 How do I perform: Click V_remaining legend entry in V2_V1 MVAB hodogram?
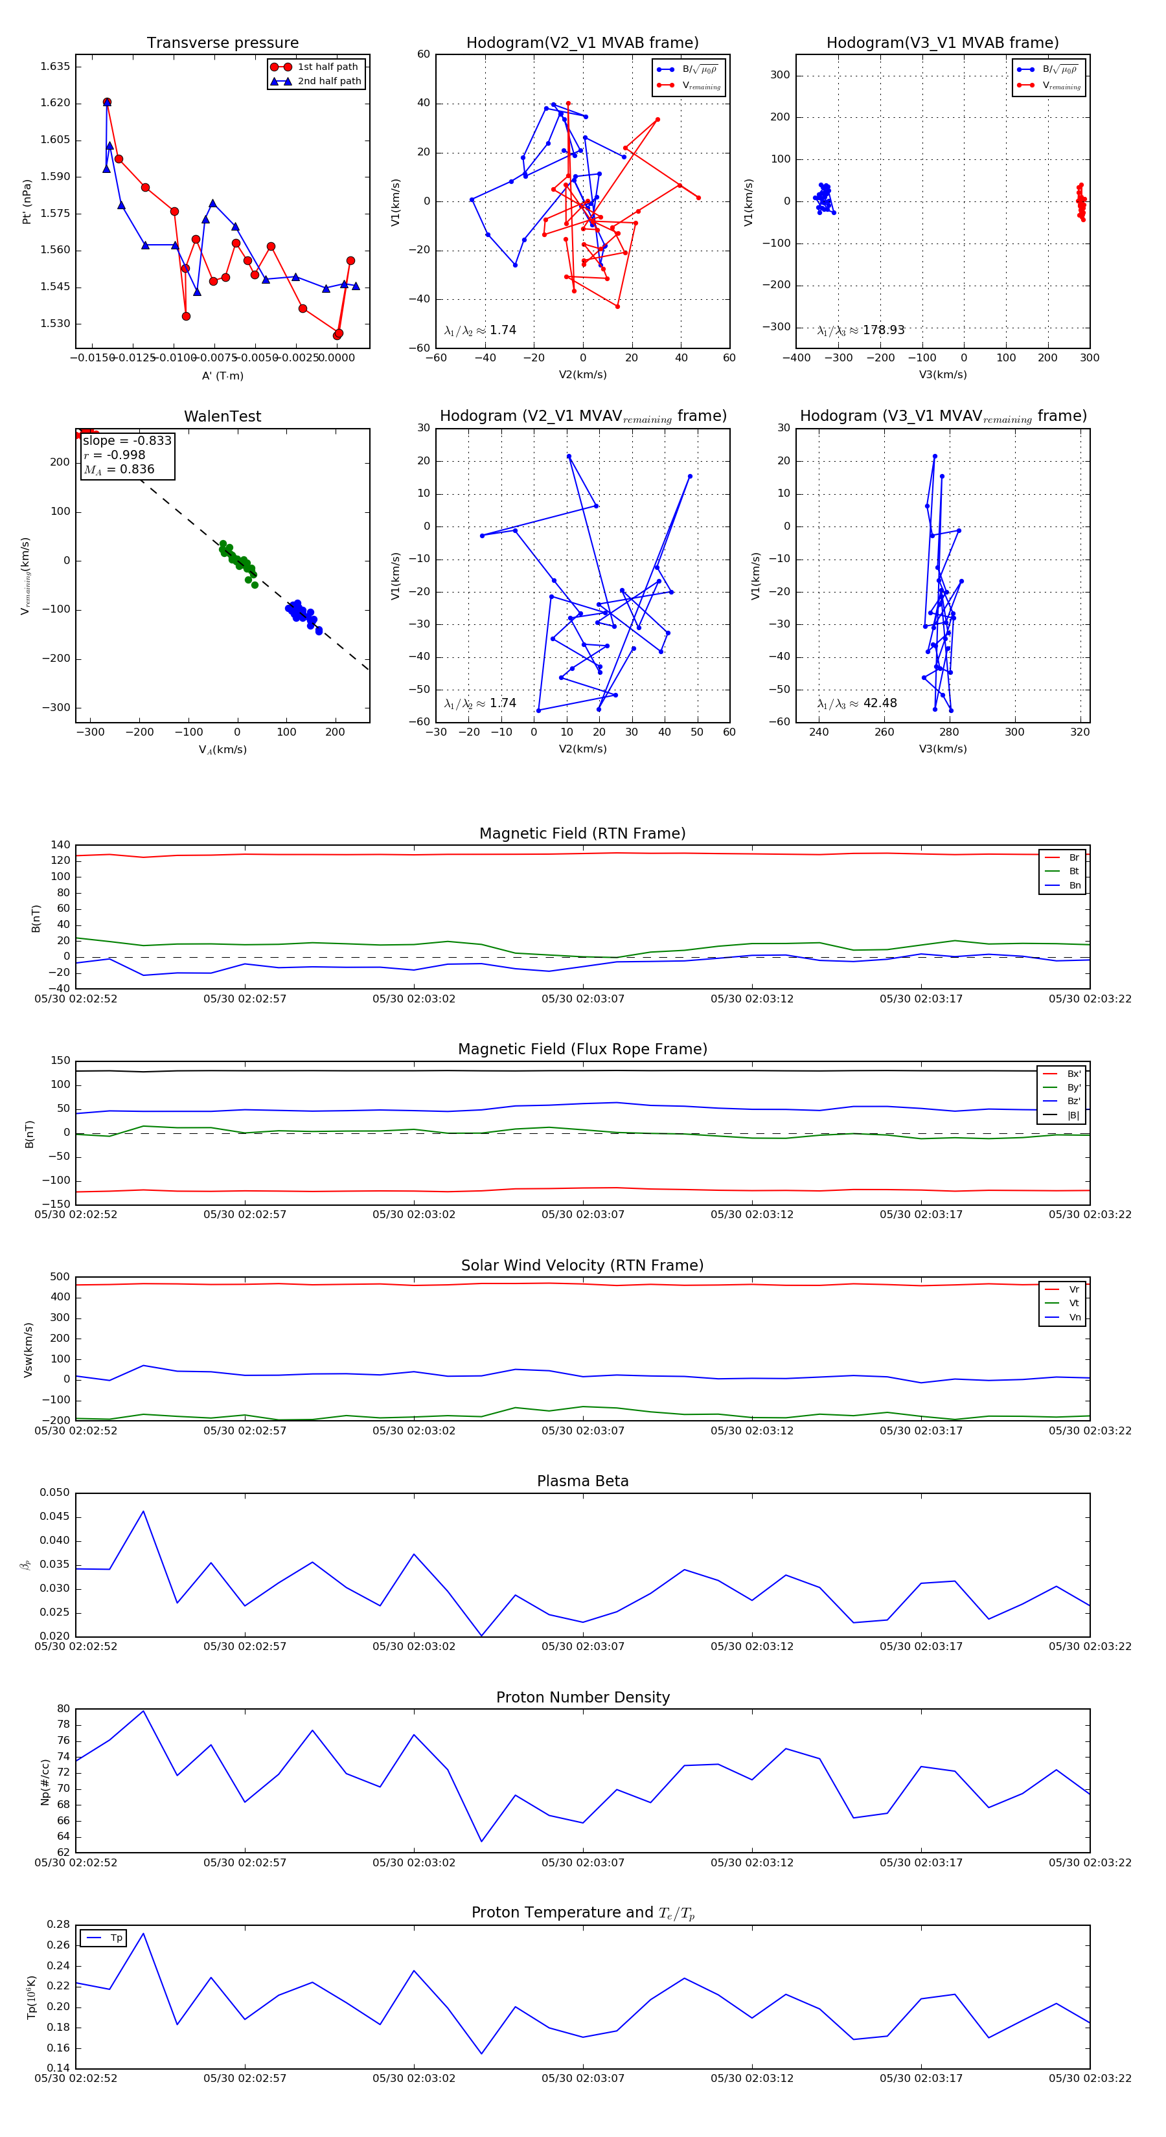688,85
